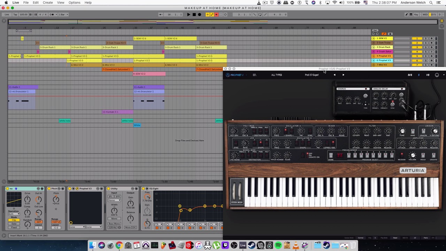
Task: Click the Link button
Action: click(x=7, y=14)
